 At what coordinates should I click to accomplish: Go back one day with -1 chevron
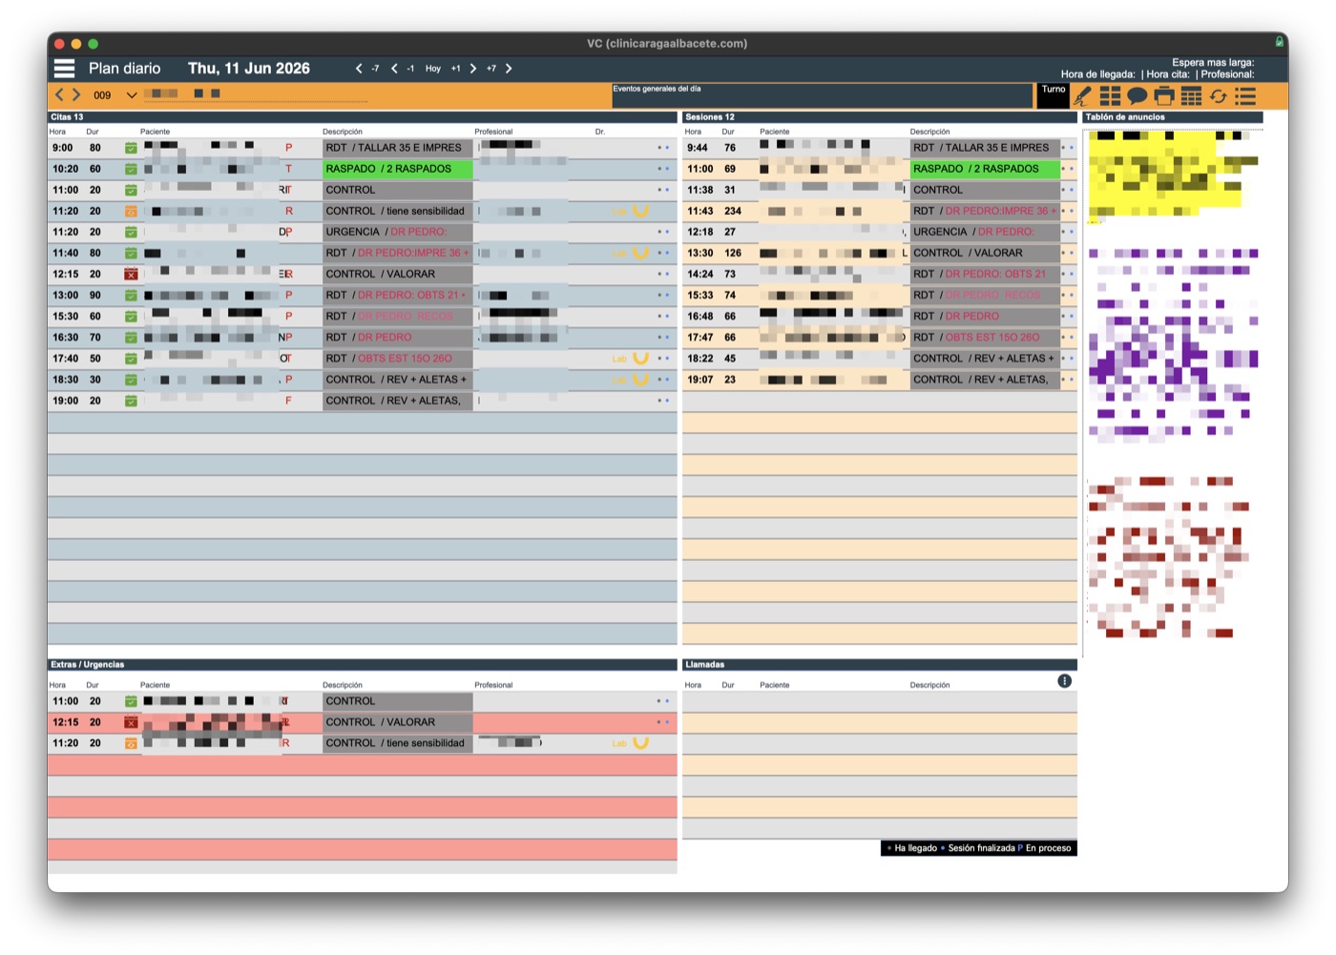point(394,69)
